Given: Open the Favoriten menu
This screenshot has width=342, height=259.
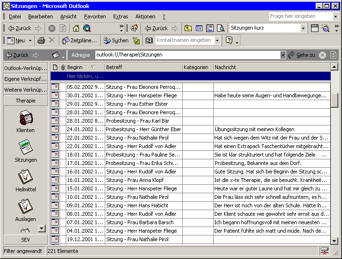Looking at the screenshot, I should 95,16.
